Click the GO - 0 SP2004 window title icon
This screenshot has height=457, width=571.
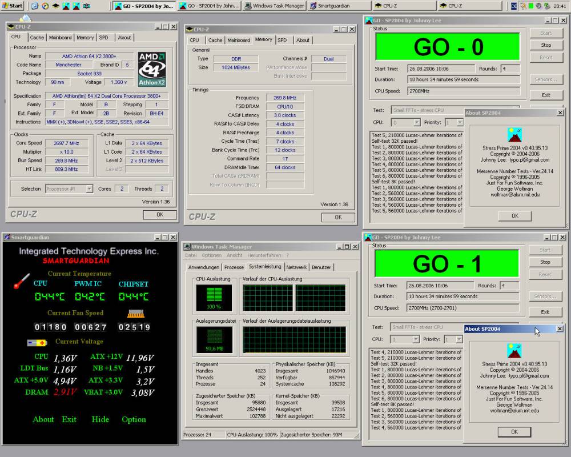pyautogui.click(x=368, y=21)
